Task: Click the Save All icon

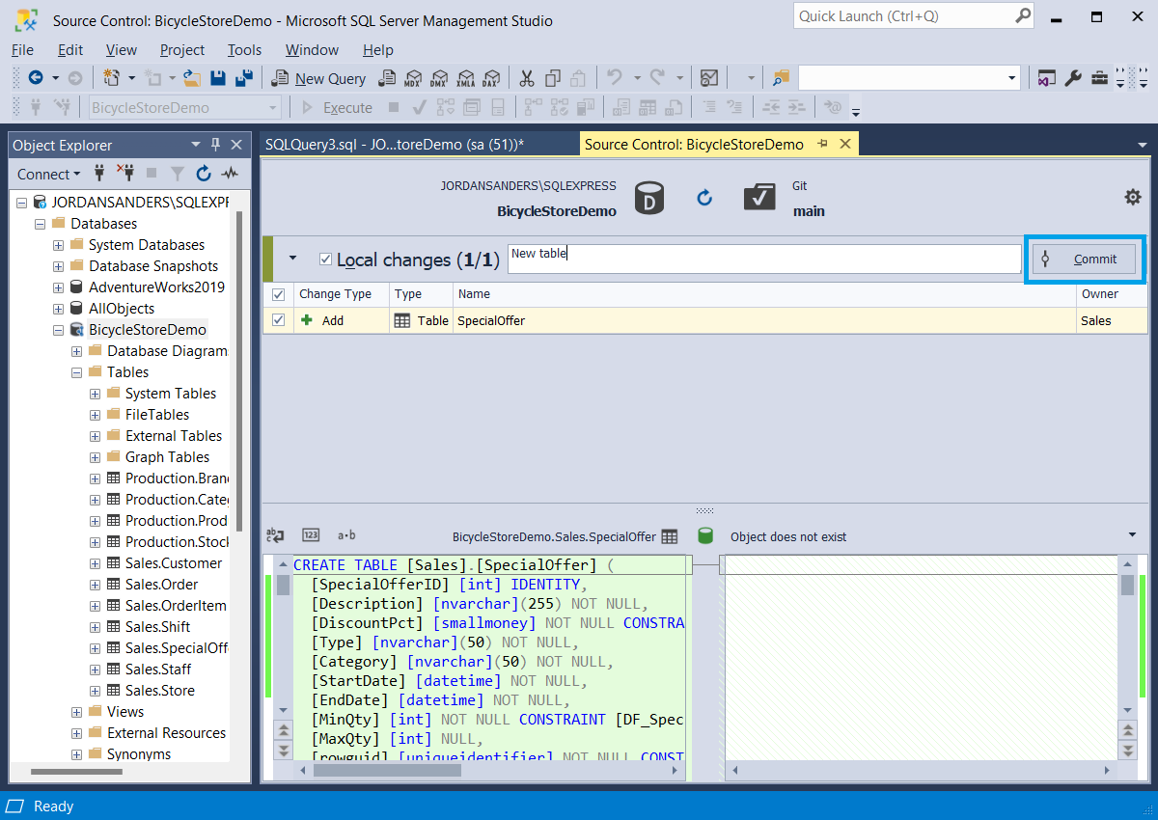Action: click(x=244, y=78)
